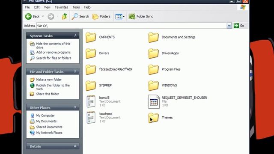Click the Windows flag logo in menu bar
This screenshot has width=274, height=154.
[x=243, y=7]
